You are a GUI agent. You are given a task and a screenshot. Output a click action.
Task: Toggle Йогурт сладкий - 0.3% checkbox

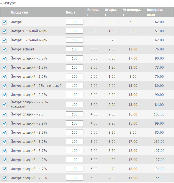tap(4, 58)
